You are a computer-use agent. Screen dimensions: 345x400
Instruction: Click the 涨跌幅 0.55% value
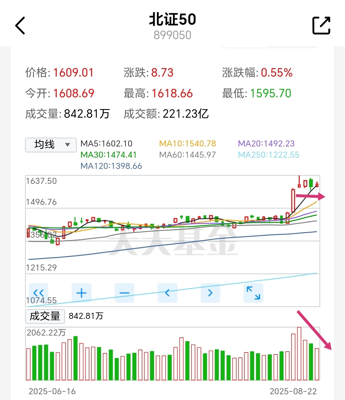tap(277, 73)
